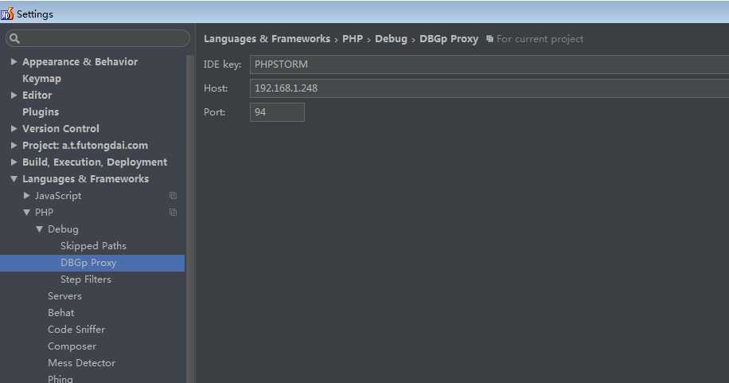Select Step Filters under Debug
The image size is (729, 383).
click(85, 279)
